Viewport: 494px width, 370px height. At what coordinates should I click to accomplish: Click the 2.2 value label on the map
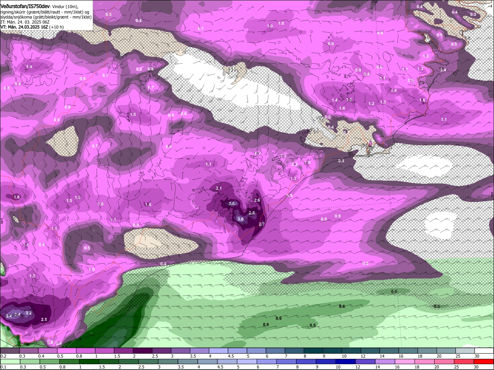pyautogui.click(x=294, y=164)
